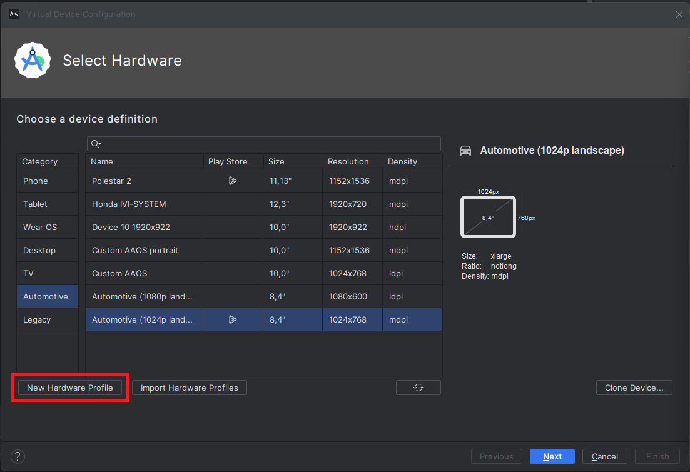Proceed by clicking Next

552,456
